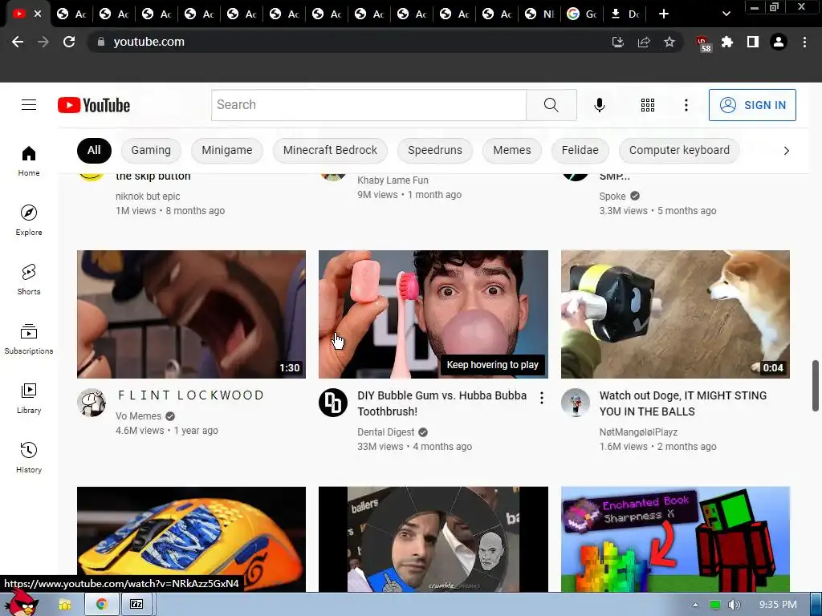Open uBlock extension icon showing 58
This screenshot has width=822, height=616.
(702, 43)
